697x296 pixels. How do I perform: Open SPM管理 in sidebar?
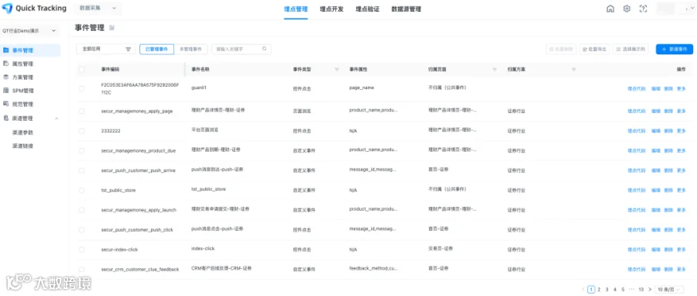[23, 91]
